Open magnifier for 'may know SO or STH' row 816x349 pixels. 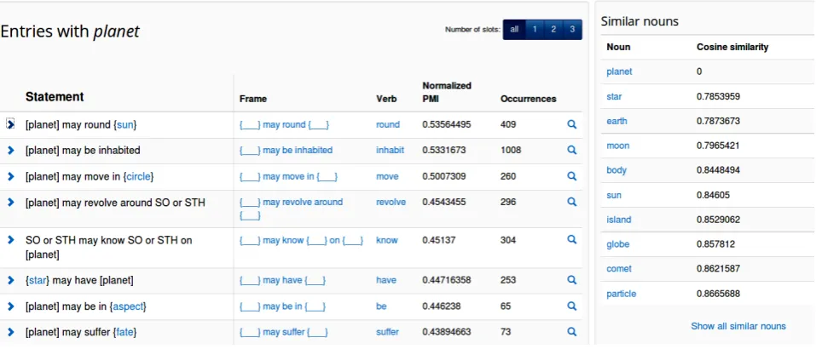click(x=571, y=240)
